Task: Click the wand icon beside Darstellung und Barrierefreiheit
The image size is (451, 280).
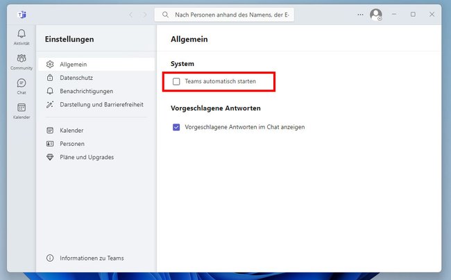Action: coord(50,104)
